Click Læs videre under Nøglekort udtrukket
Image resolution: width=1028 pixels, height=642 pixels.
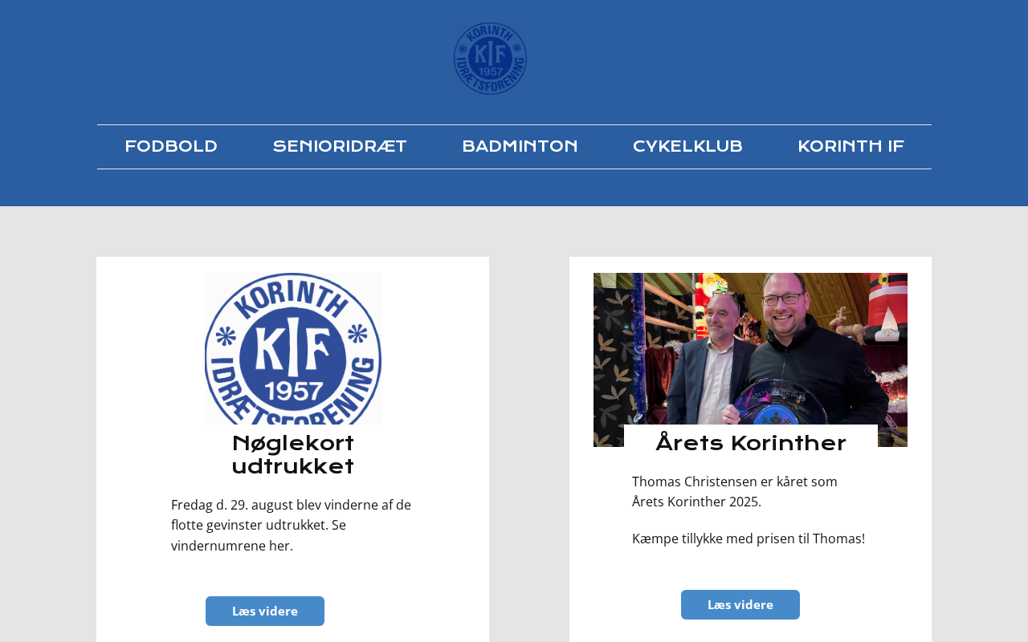(265, 611)
